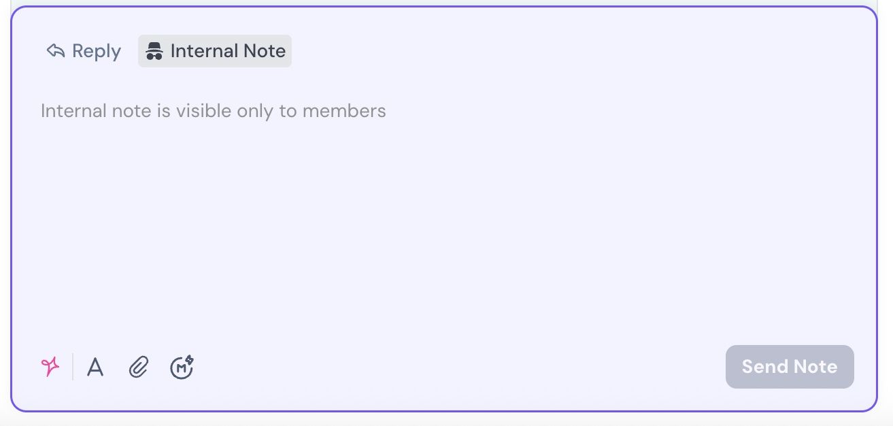Attach a file using the paperclip icon
The image size is (893, 426).
(x=139, y=367)
